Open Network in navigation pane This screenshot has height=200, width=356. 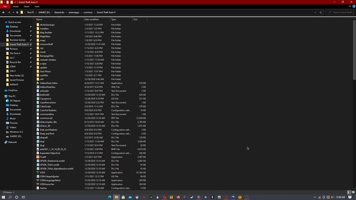[x=12, y=142]
